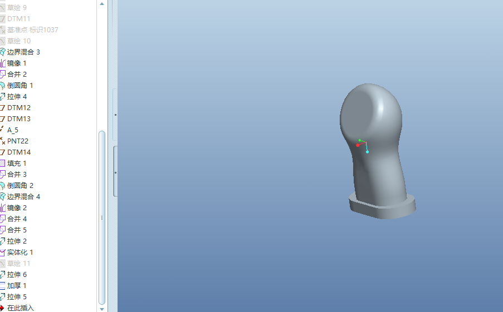Select the 拉伸 5 label text
Viewport: 503px width, 312px height.
tap(17, 296)
